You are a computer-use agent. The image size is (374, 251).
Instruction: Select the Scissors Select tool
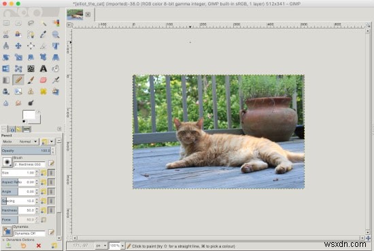coord(6,35)
